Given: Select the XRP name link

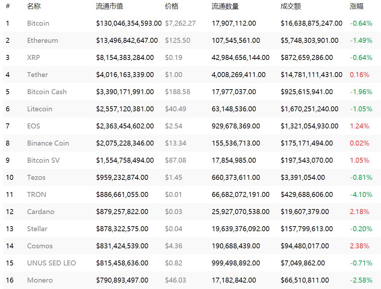Looking at the screenshot, I should 34,57.
